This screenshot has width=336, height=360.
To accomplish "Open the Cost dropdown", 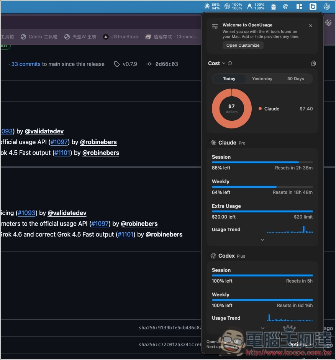I will [x=216, y=63].
